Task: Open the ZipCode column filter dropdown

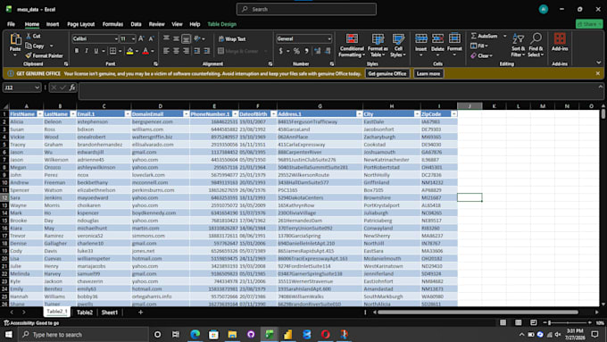Action: (x=453, y=114)
